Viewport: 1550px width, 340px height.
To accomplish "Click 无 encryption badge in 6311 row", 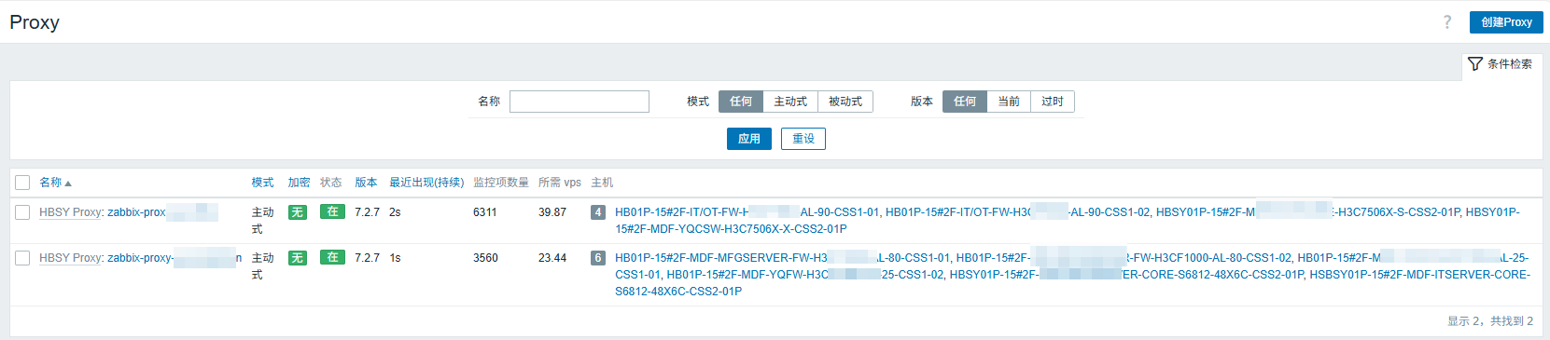I will coord(298,212).
